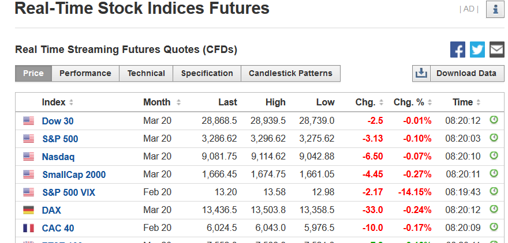Switch to the Performance tab

(85, 73)
